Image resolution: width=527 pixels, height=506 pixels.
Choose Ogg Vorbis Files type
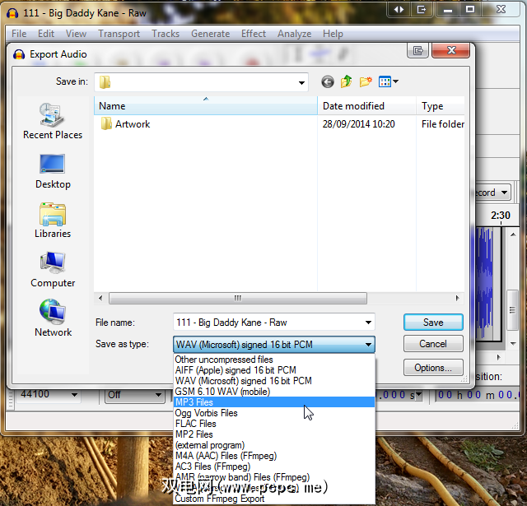(x=274, y=413)
